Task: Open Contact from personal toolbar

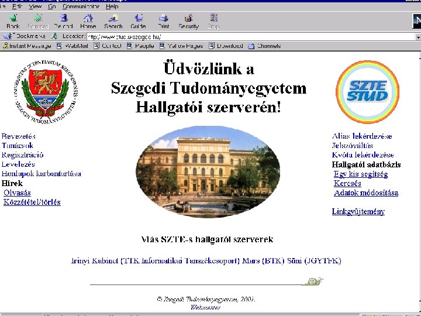Action: pyautogui.click(x=108, y=46)
